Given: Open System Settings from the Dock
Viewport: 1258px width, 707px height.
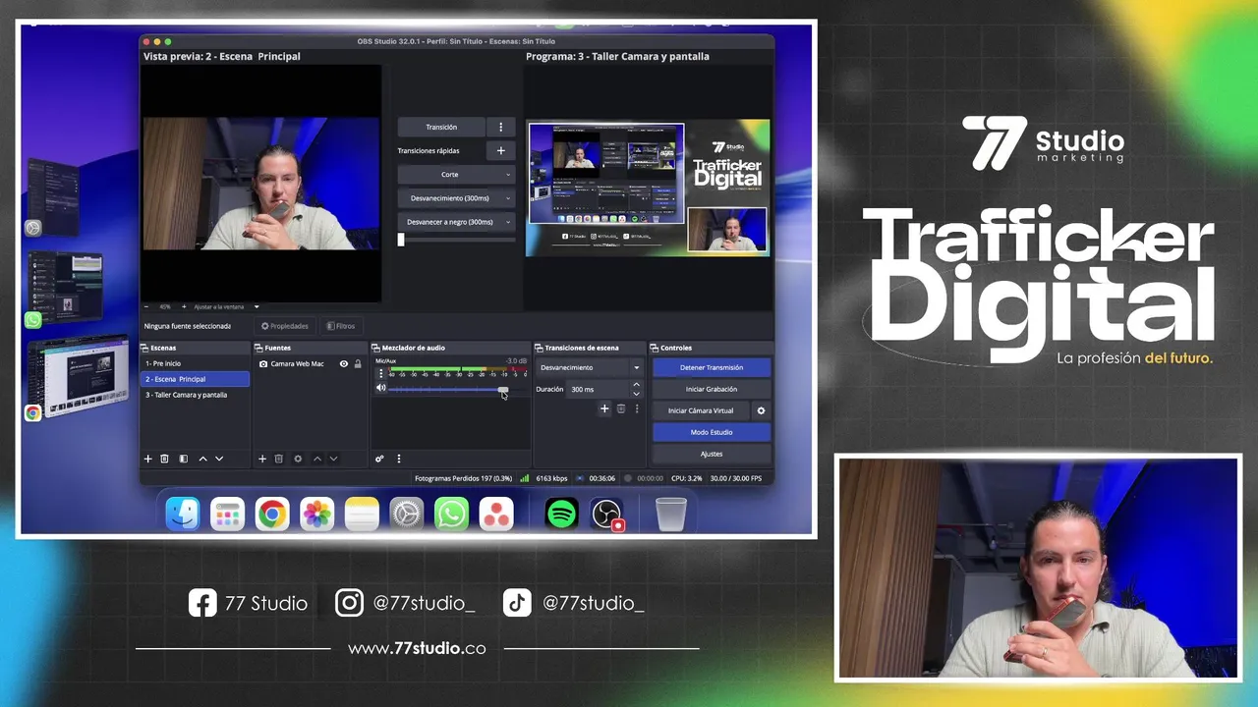Looking at the screenshot, I should (406, 514).
